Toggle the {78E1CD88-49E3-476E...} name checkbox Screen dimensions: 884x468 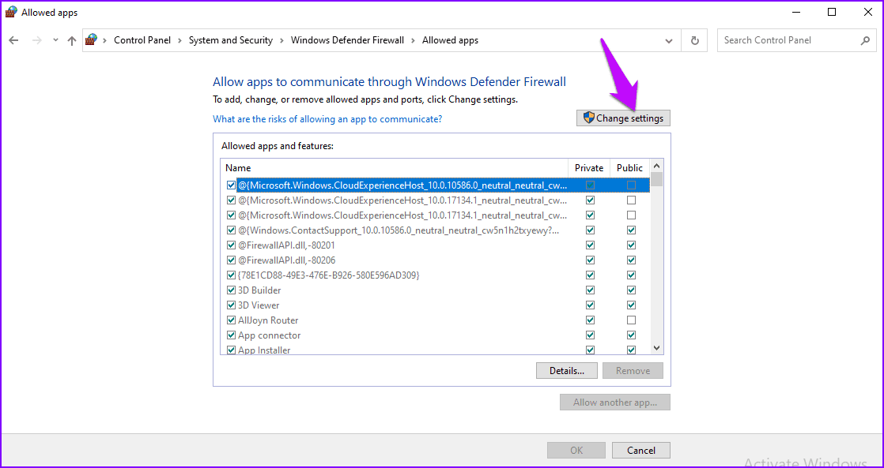pyautogui.click(x=231, y=275)
